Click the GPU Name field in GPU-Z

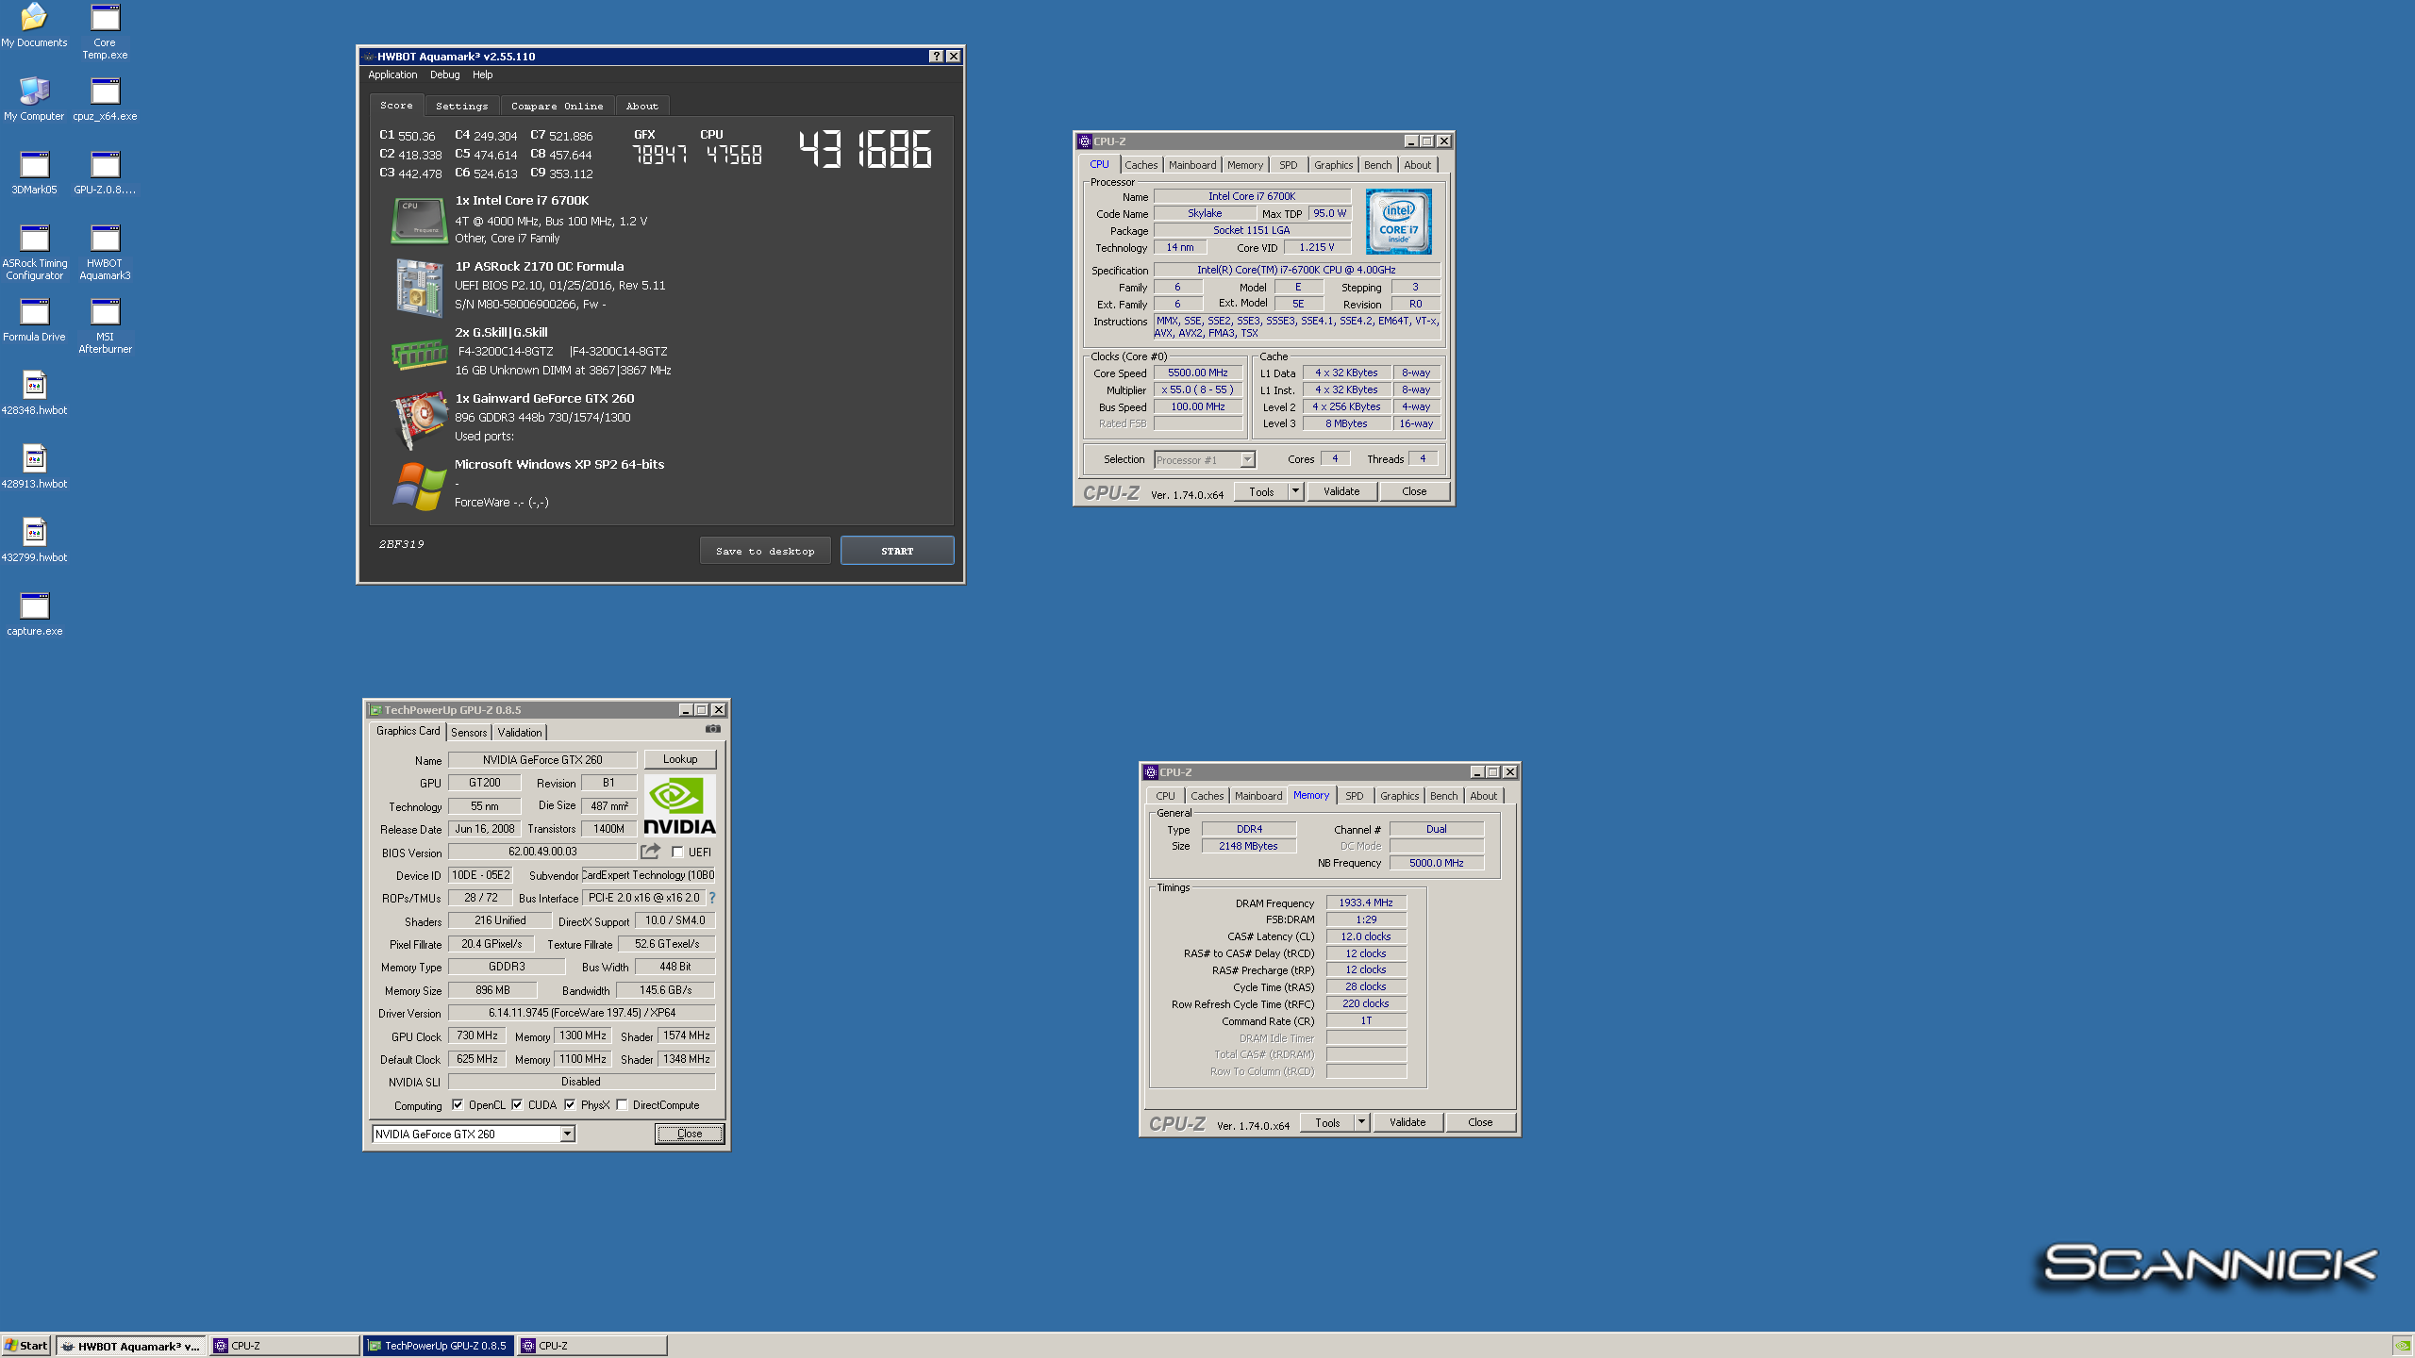[542, 760]
